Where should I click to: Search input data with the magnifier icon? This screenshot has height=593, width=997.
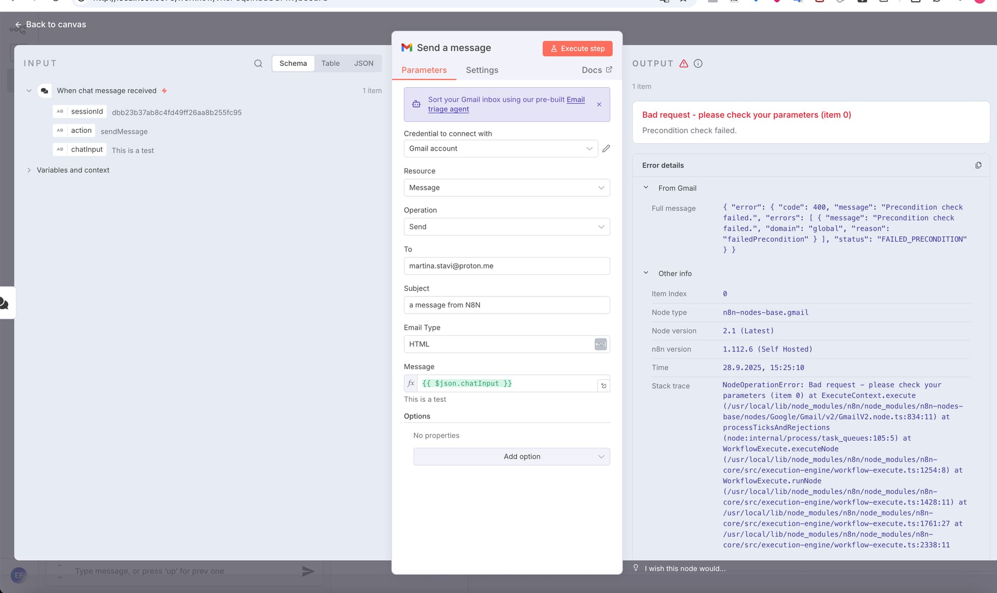point(258,63)
